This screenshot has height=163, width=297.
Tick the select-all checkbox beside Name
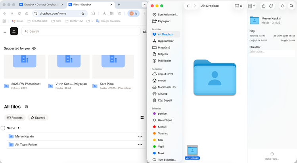3,128
